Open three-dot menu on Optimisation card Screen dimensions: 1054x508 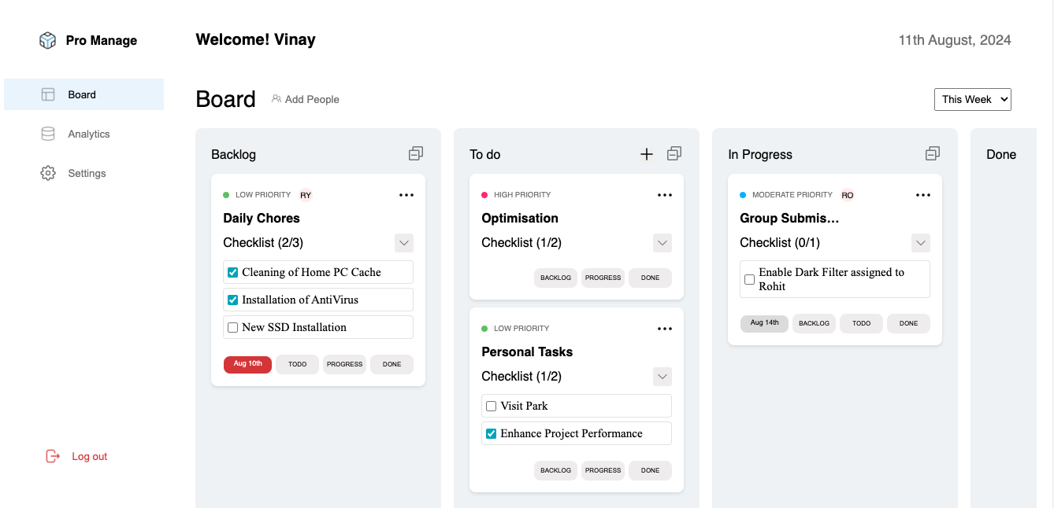coord(665,195)
